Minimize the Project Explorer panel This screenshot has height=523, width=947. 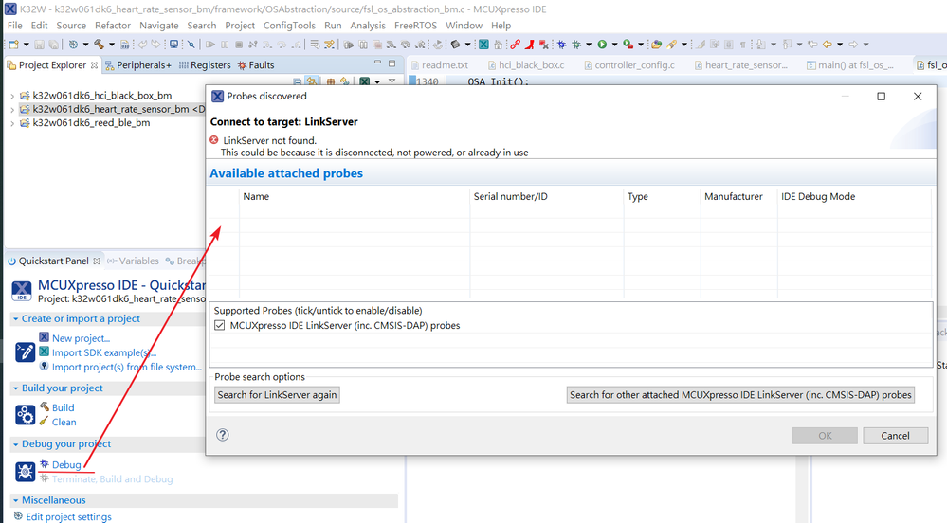[x=377, y=63]
